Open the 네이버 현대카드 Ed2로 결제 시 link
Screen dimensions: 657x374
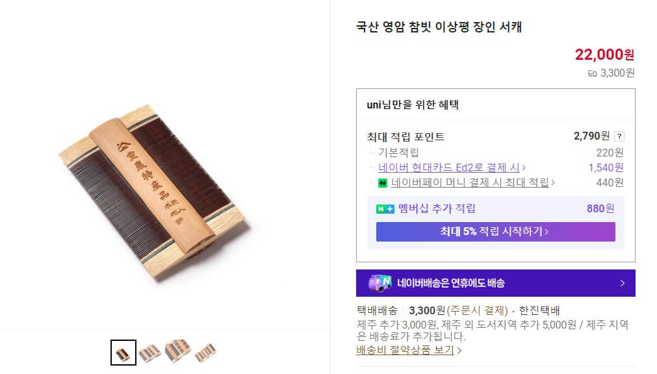point(449,168)
